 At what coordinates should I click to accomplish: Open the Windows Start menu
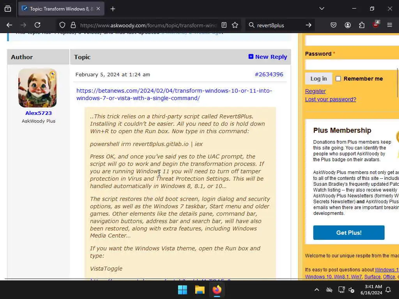point(182,290)
